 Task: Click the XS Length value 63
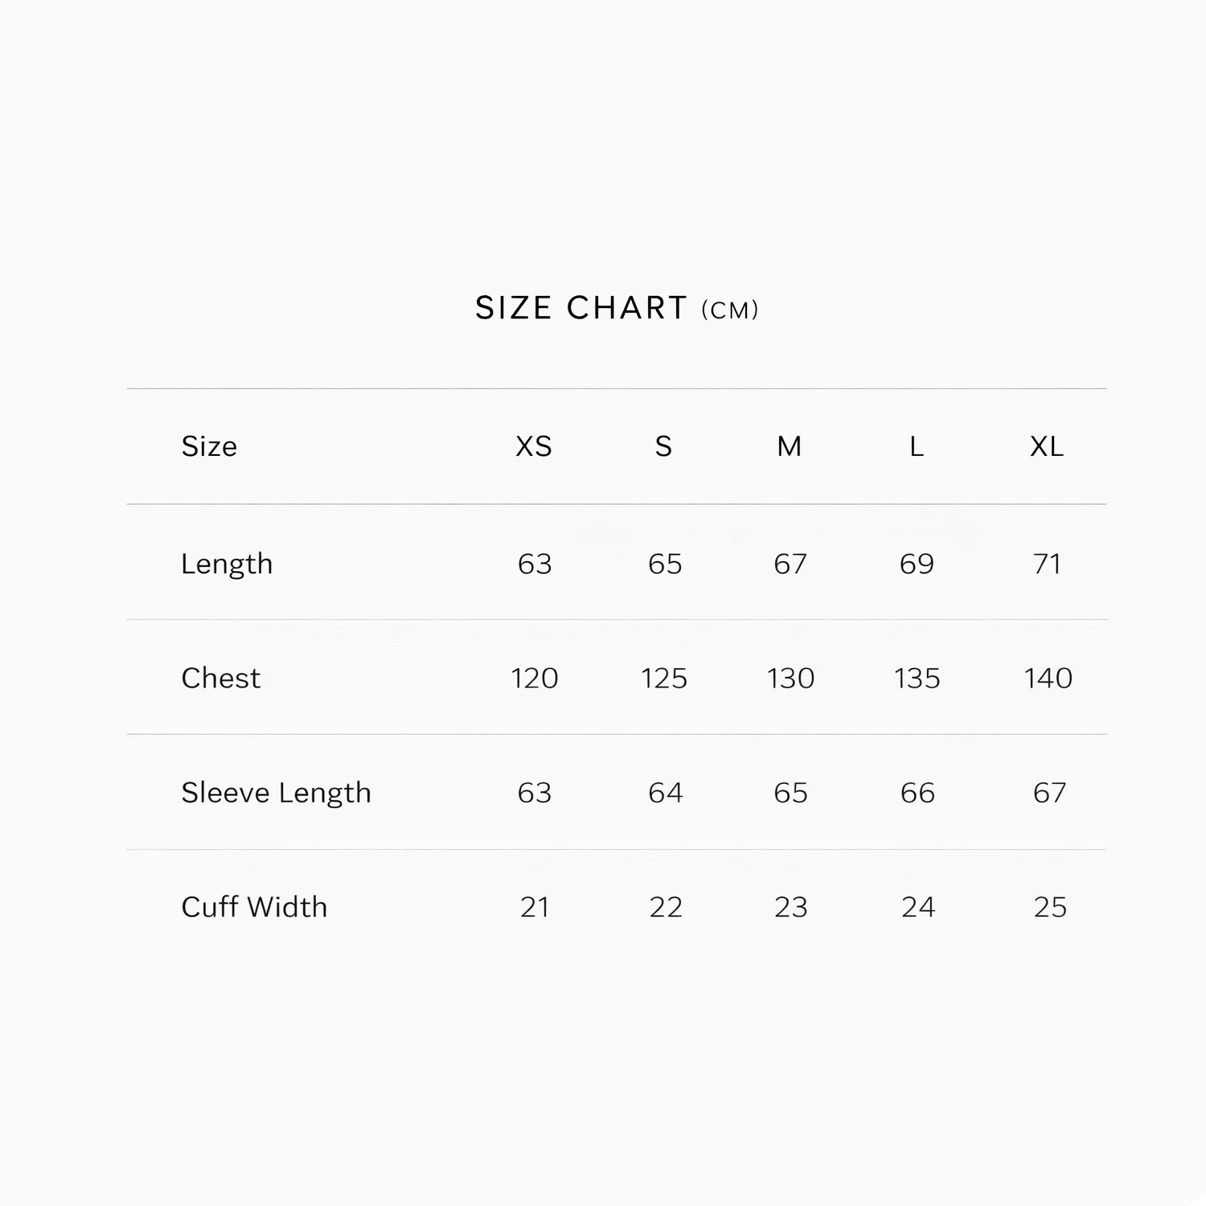535,564
